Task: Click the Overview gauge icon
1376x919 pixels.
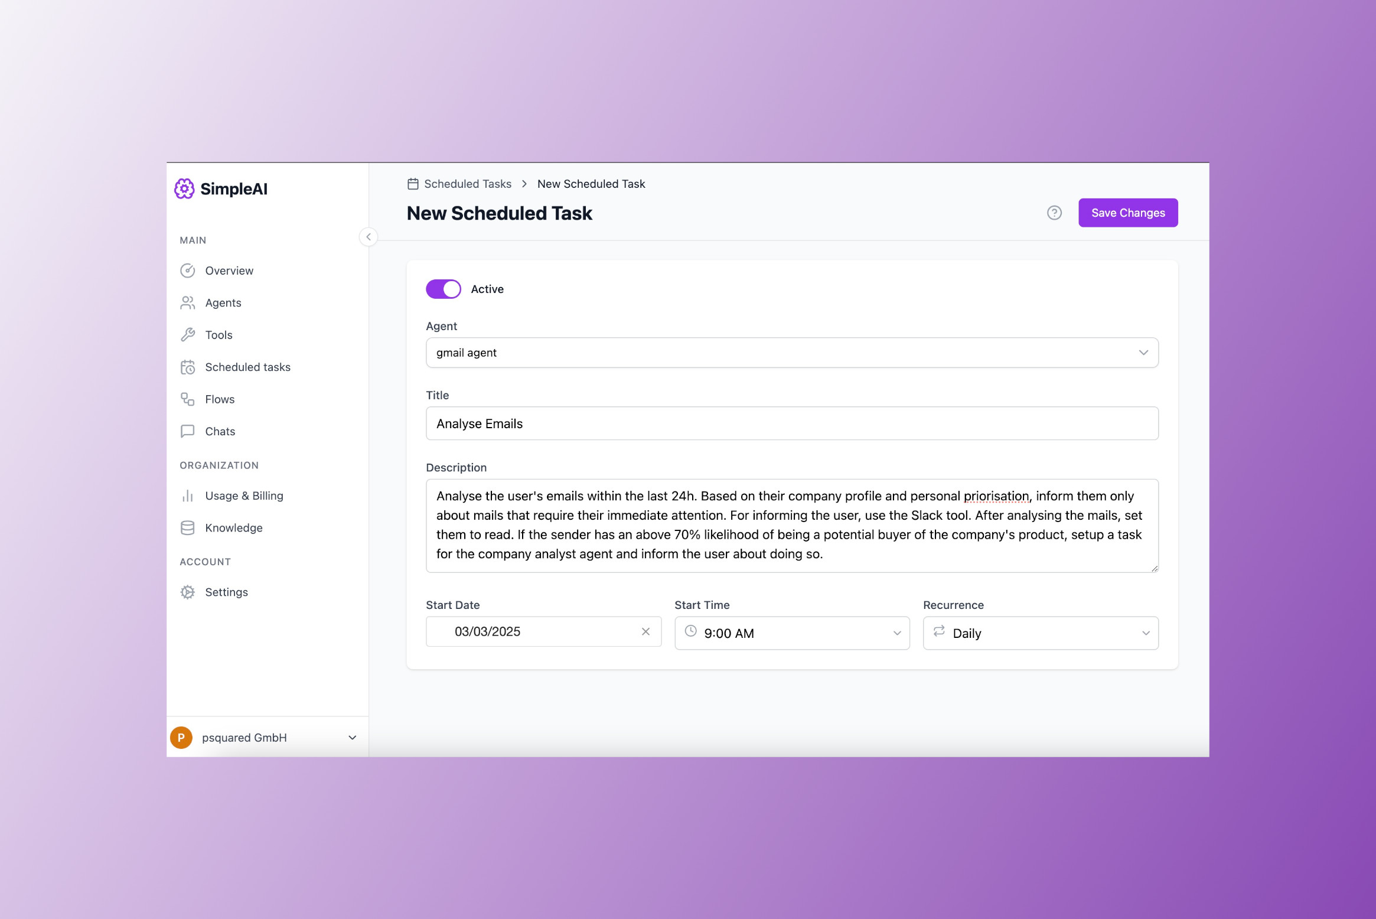Action: (187, 271)
